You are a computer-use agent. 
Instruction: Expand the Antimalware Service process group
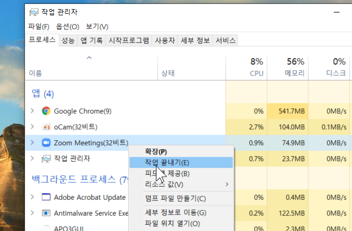(x=32, y=213)
